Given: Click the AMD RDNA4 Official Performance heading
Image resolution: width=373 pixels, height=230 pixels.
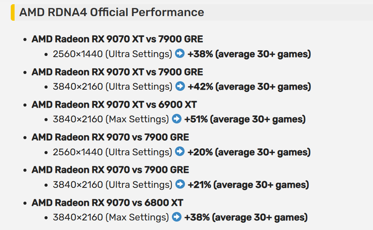Looking at the screenshot, I should (112, 12).
